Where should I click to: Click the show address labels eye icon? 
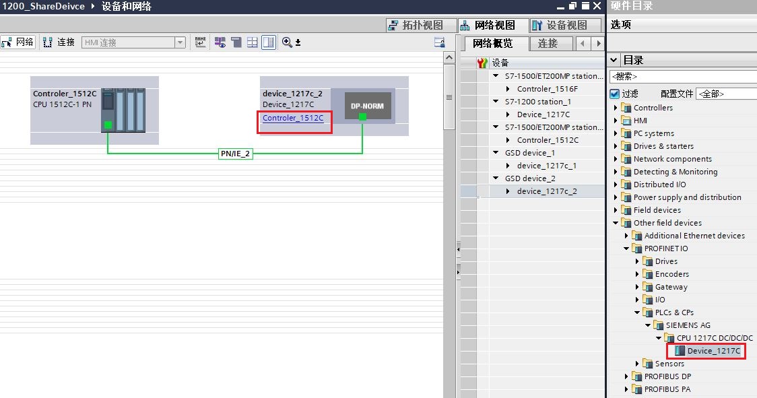point(220,42)
